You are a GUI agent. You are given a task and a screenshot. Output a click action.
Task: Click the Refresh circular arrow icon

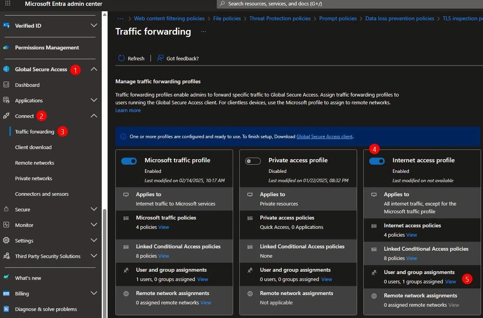[122, 58]
